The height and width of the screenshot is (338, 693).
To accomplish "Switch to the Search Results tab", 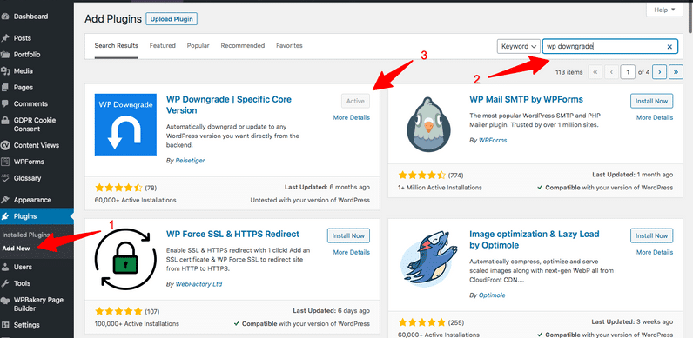I will [x=117, y=45].
